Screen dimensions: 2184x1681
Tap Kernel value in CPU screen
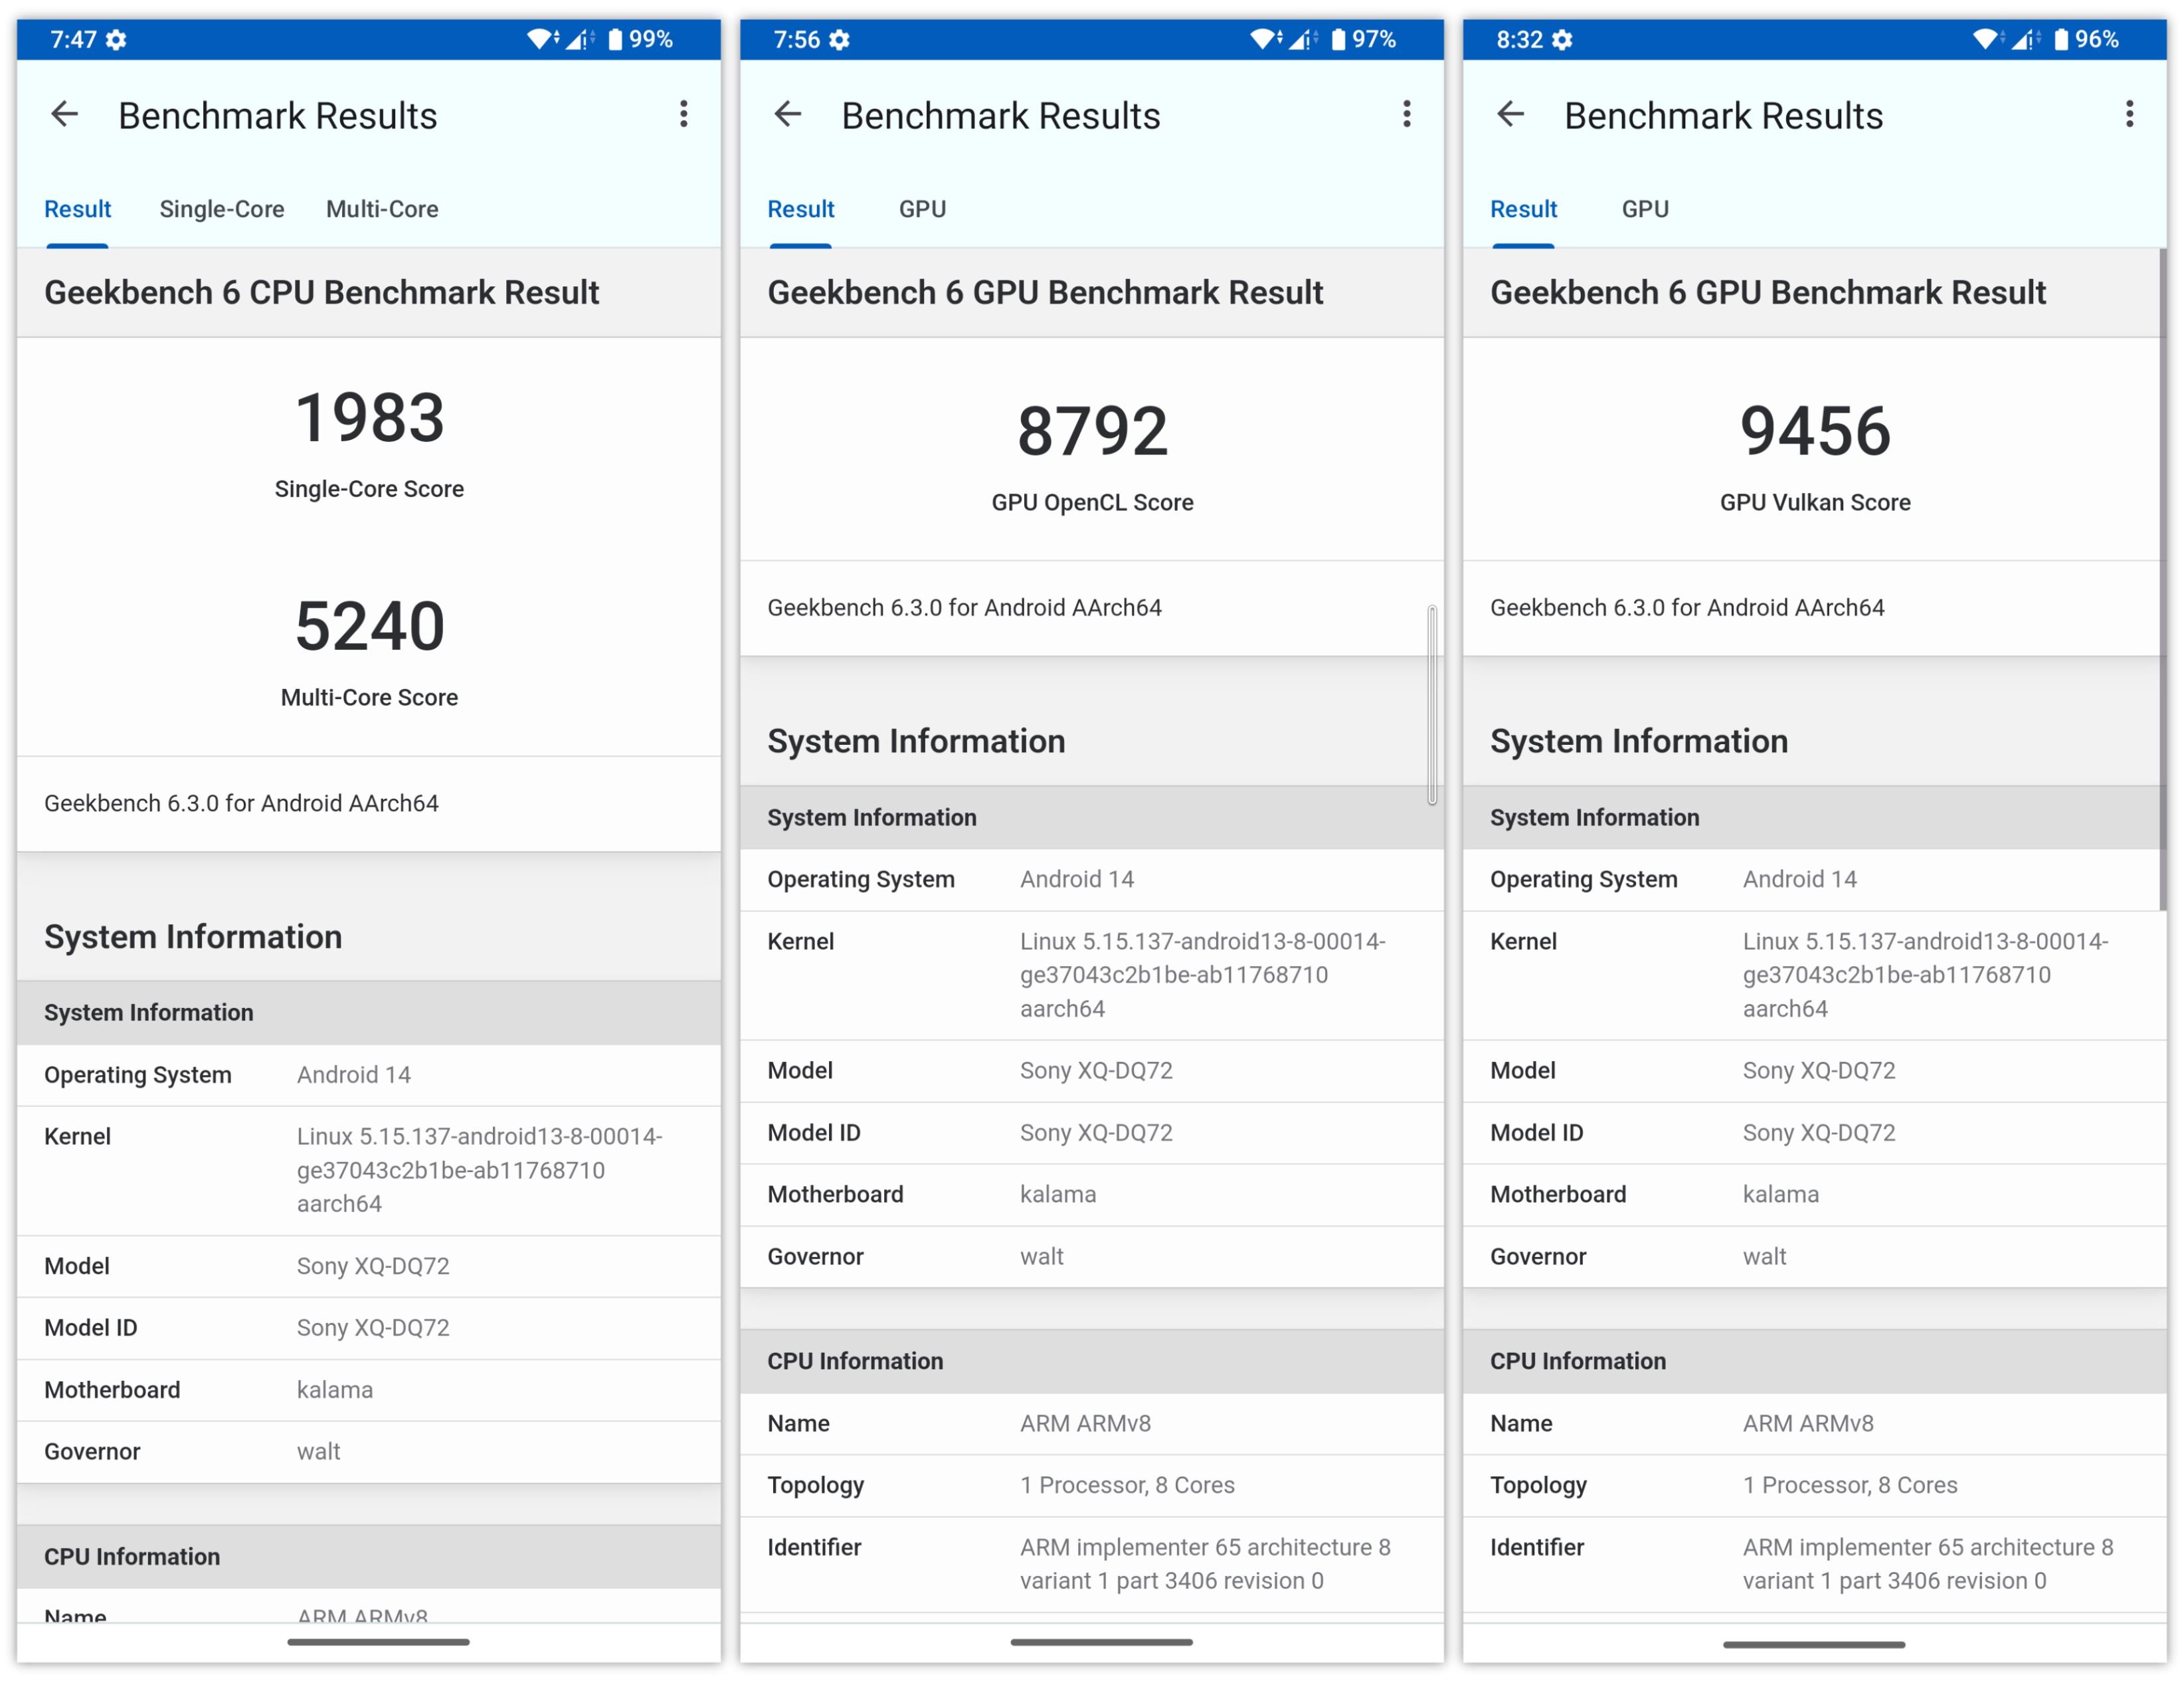(479, 1170)
